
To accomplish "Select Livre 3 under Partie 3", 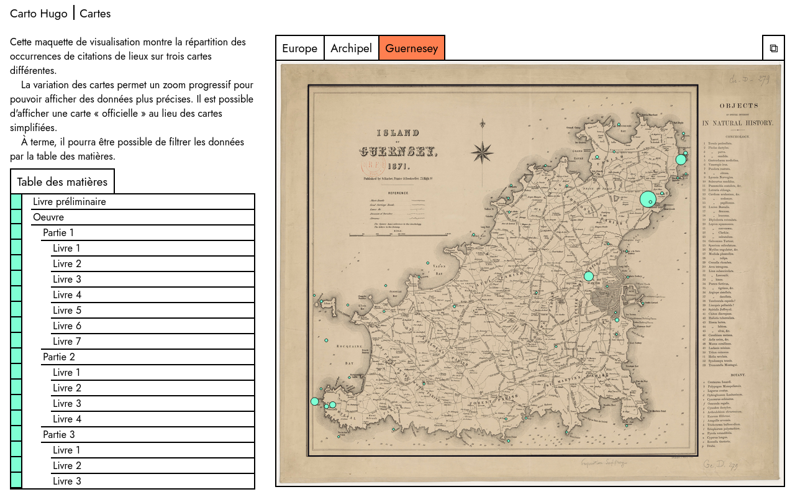I will click(153, 481).
